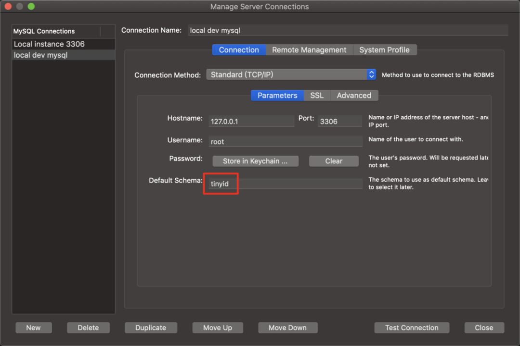Open the SSL tab
Screen dimensions: 520x346
[317, 95]
